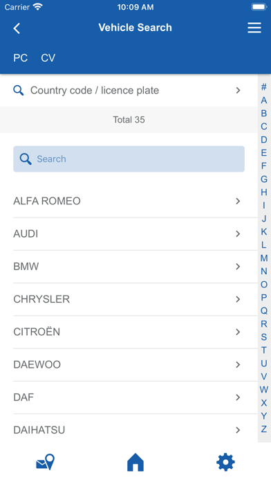Go back using the back arrow
Screen dimensions: 271x482
[x=17, y=28]
